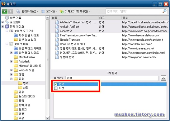Select Mozilla Firefox folder in tree
The image size is (170, 121).
tap(24, 57)
